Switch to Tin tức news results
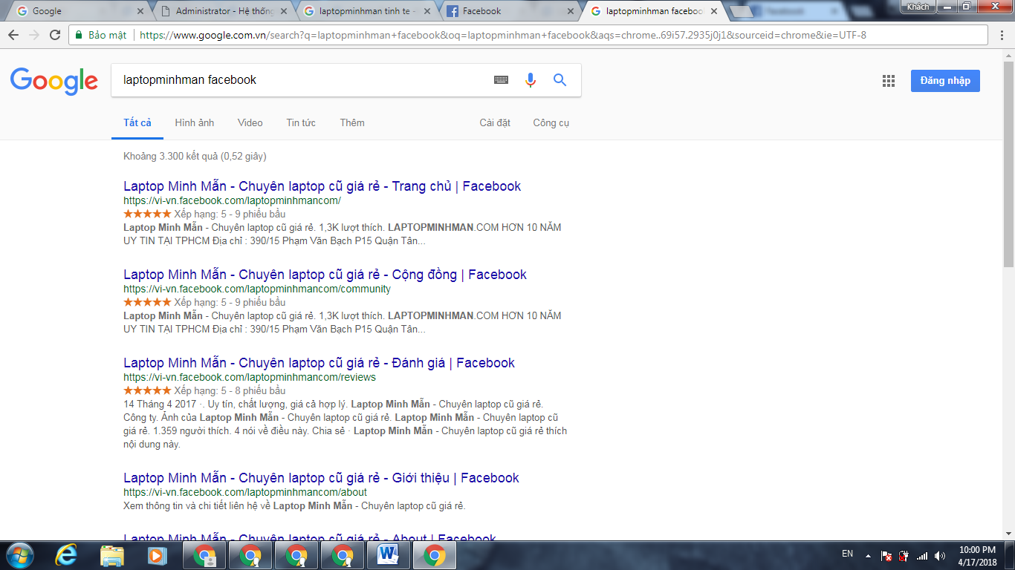 (301, 122)
